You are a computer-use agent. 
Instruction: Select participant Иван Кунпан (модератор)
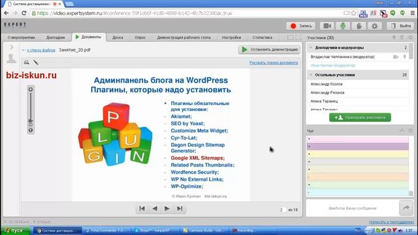(x=333, y=65)
